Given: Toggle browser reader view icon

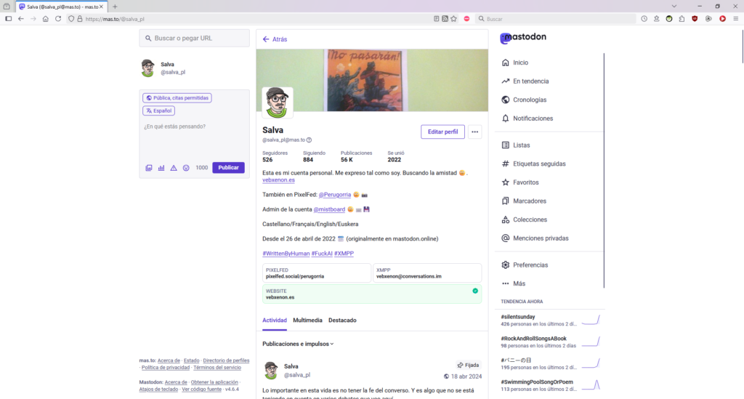Looking at the screenshot, I should [x=436, y=19].
